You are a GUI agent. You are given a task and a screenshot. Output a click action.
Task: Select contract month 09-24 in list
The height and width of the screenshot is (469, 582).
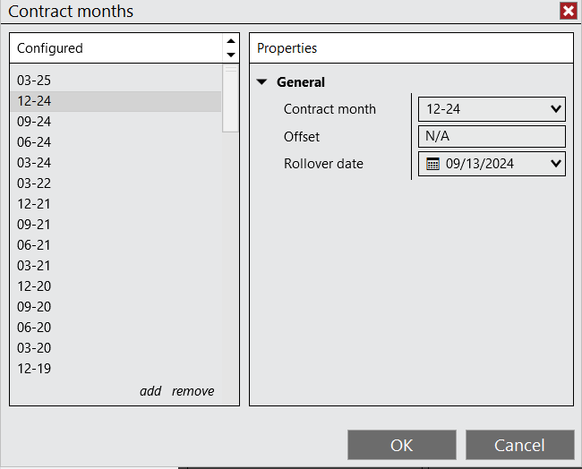[x=34, y=122]
